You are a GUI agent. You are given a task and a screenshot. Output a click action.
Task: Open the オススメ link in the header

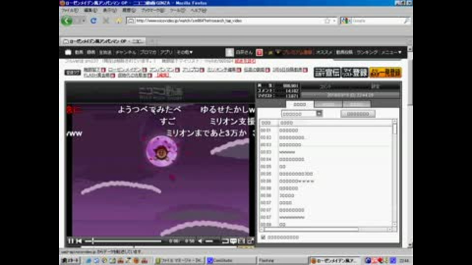coord(324,53)
